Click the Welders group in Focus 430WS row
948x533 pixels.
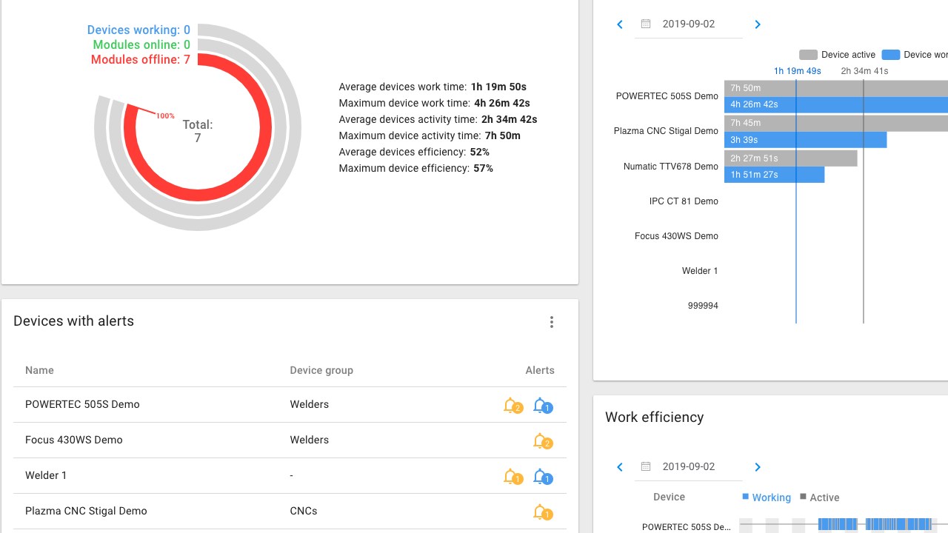[310, 440]
